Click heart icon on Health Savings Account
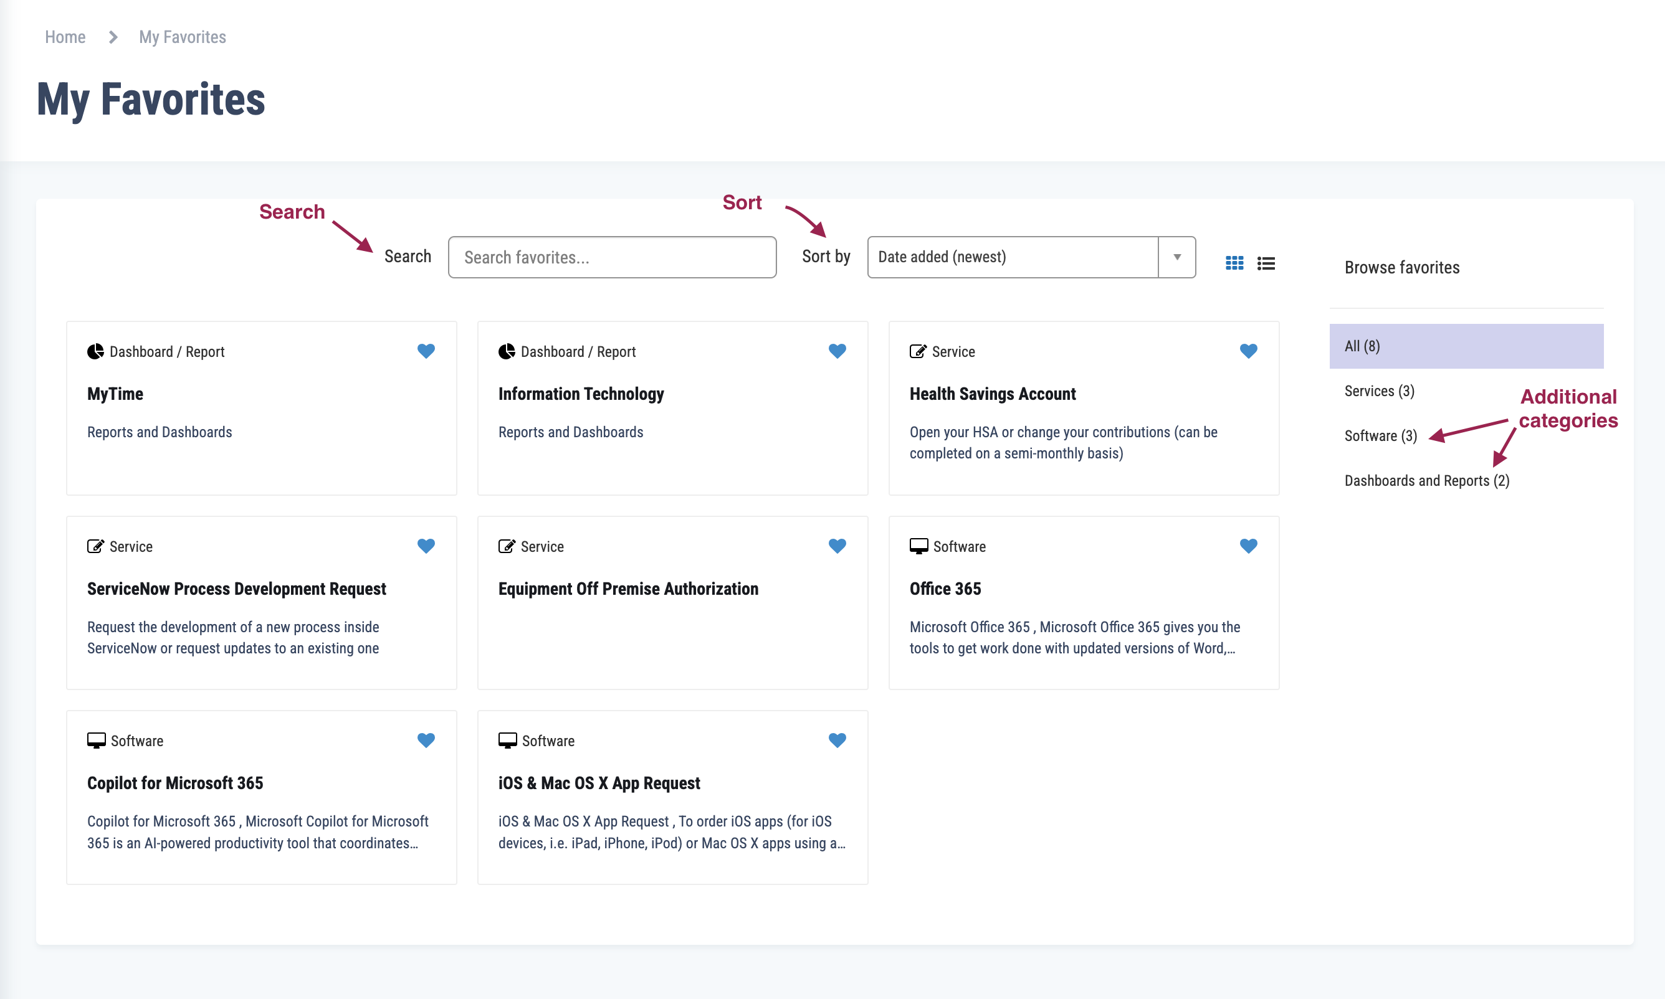The height and width of the screenshot is (999, 1665). tap(1248, 351)
